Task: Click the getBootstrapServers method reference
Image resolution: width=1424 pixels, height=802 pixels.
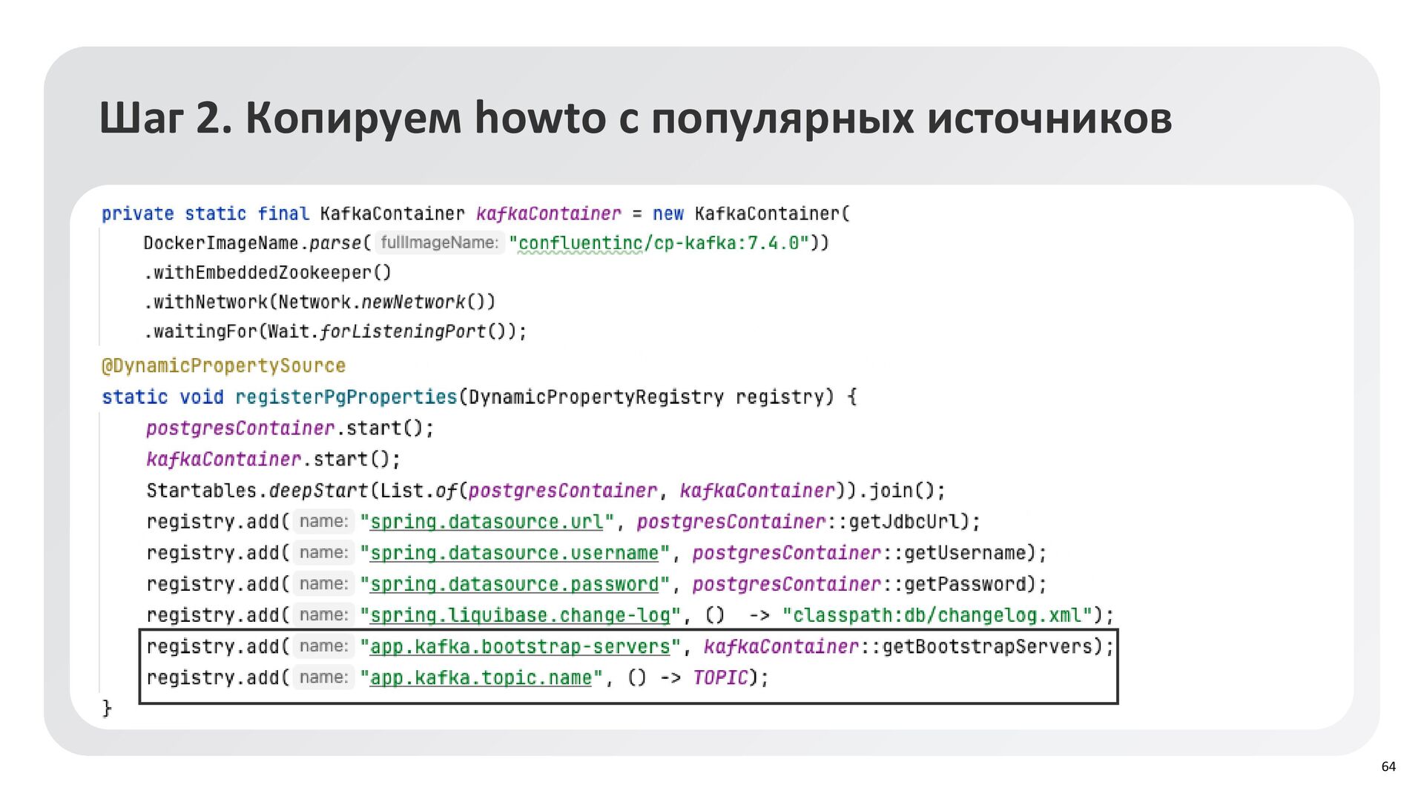Action: [986, 646]
